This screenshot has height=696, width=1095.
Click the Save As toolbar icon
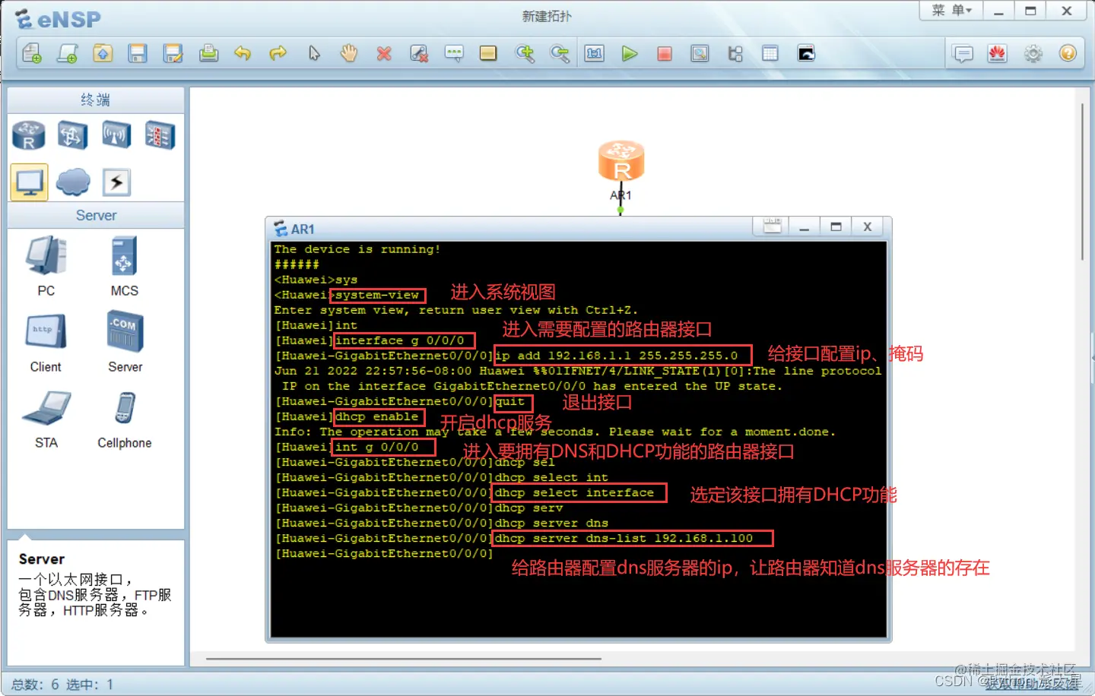pos(173,53)
